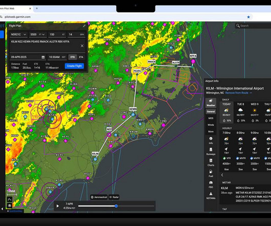Click the N22 waypoint label on map

[109, 129]
